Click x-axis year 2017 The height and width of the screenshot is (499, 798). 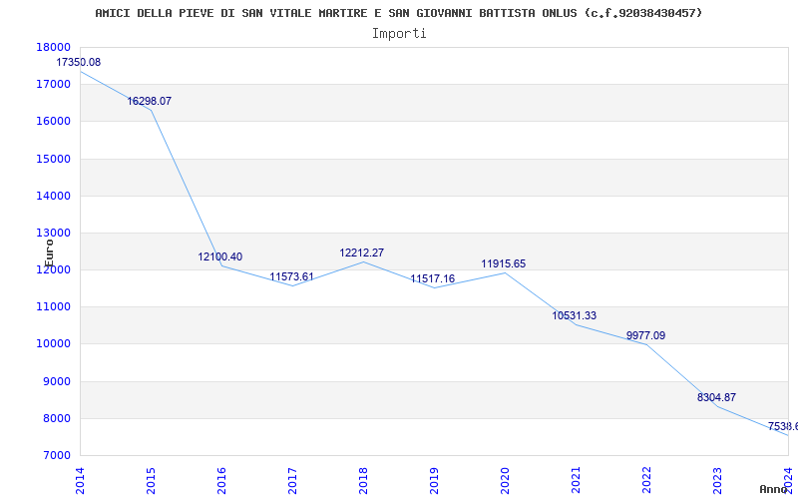coord(292,480)
